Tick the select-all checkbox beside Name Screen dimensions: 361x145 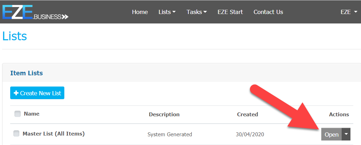(18, 114)
